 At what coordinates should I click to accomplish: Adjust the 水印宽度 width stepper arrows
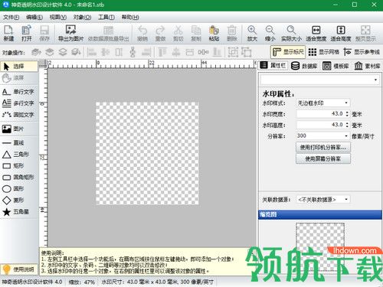(x=347, y=114)
